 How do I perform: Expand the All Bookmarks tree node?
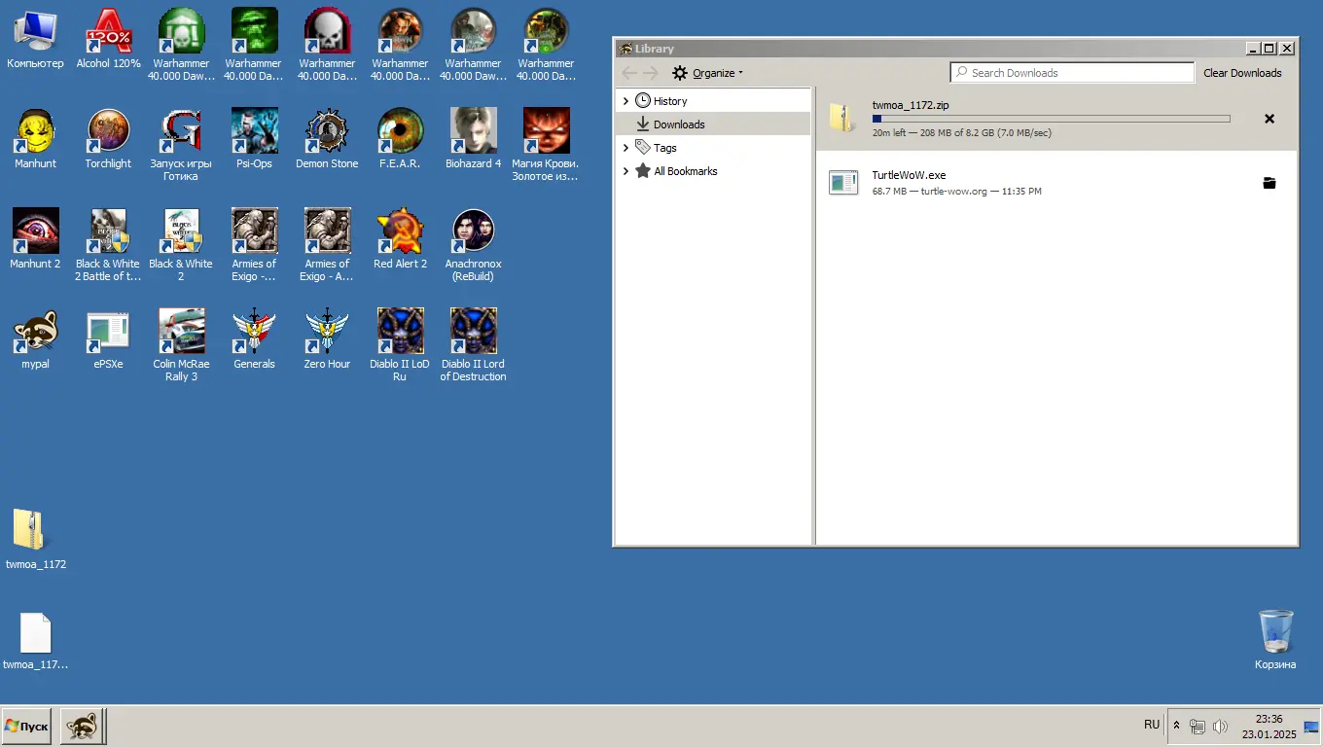click(626, 171)
